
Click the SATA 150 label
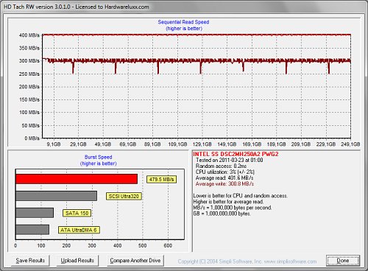pos(77,213)
